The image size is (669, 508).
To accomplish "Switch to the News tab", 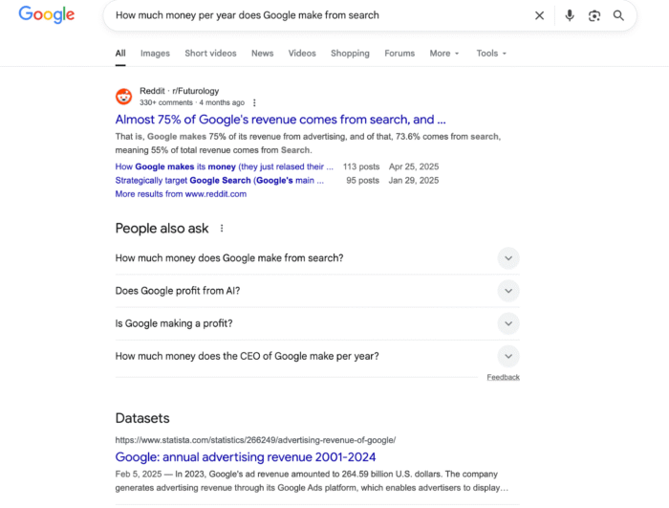I will (x=262, y=54).
